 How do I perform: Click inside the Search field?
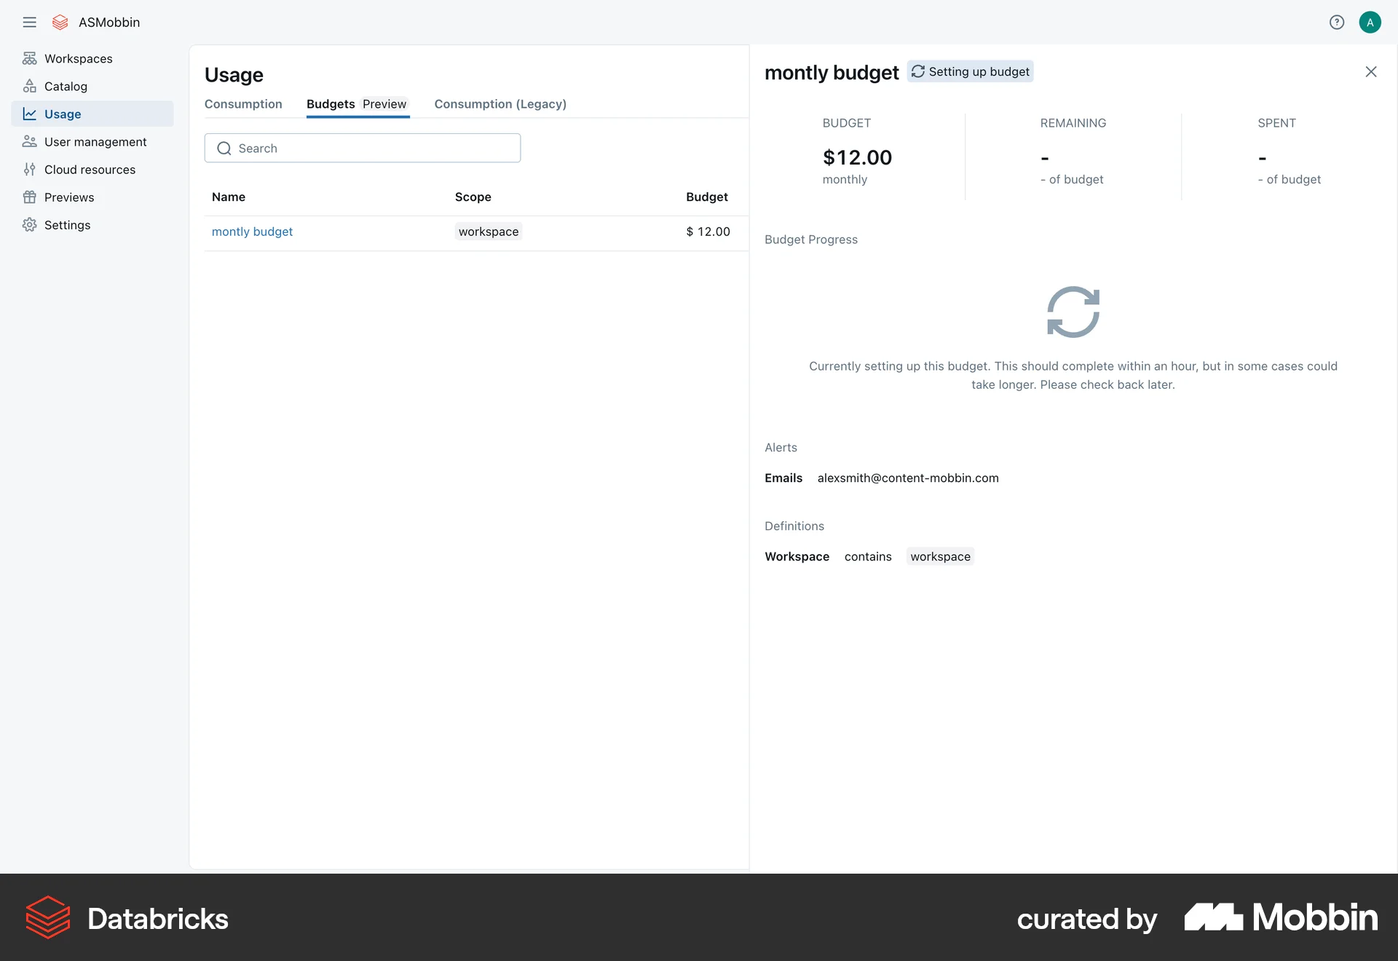point(362,148)
